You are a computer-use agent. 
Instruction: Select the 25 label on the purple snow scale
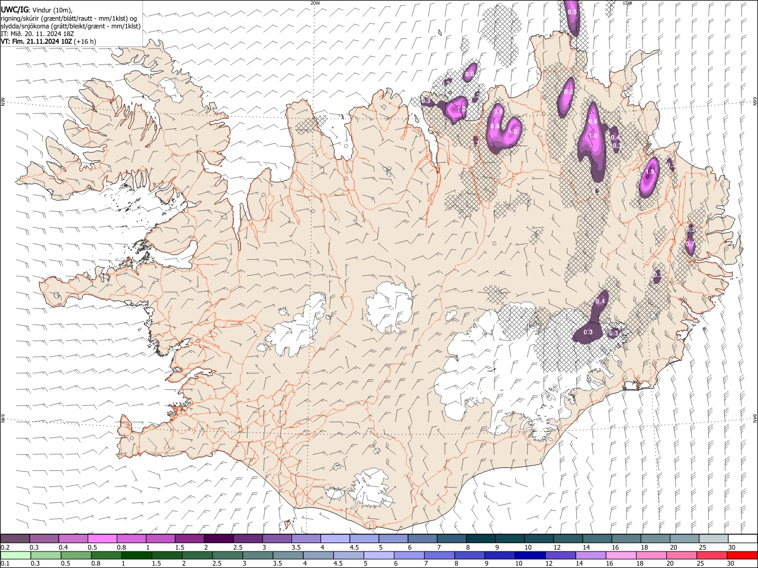(702, 547)
